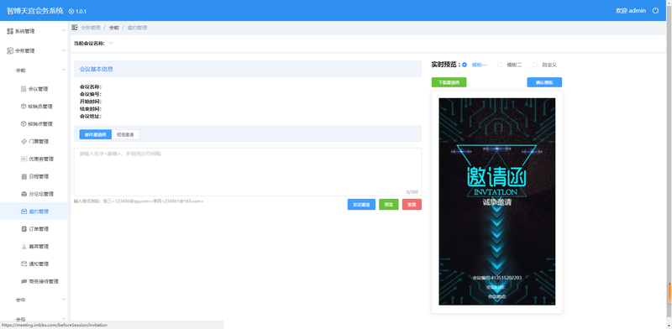Click the 日程管理 calendar icon

[24, 176]
